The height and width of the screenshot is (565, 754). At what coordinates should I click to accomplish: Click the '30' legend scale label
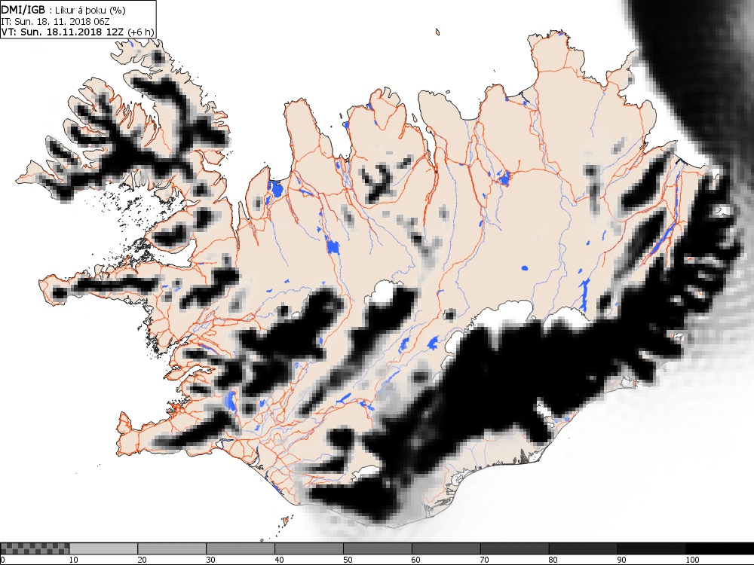coord(210,560)
